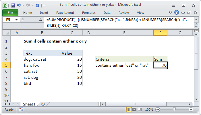201x115 pixels.
Task: Switch to Page Break Preview view
Action: pos(140,110)
